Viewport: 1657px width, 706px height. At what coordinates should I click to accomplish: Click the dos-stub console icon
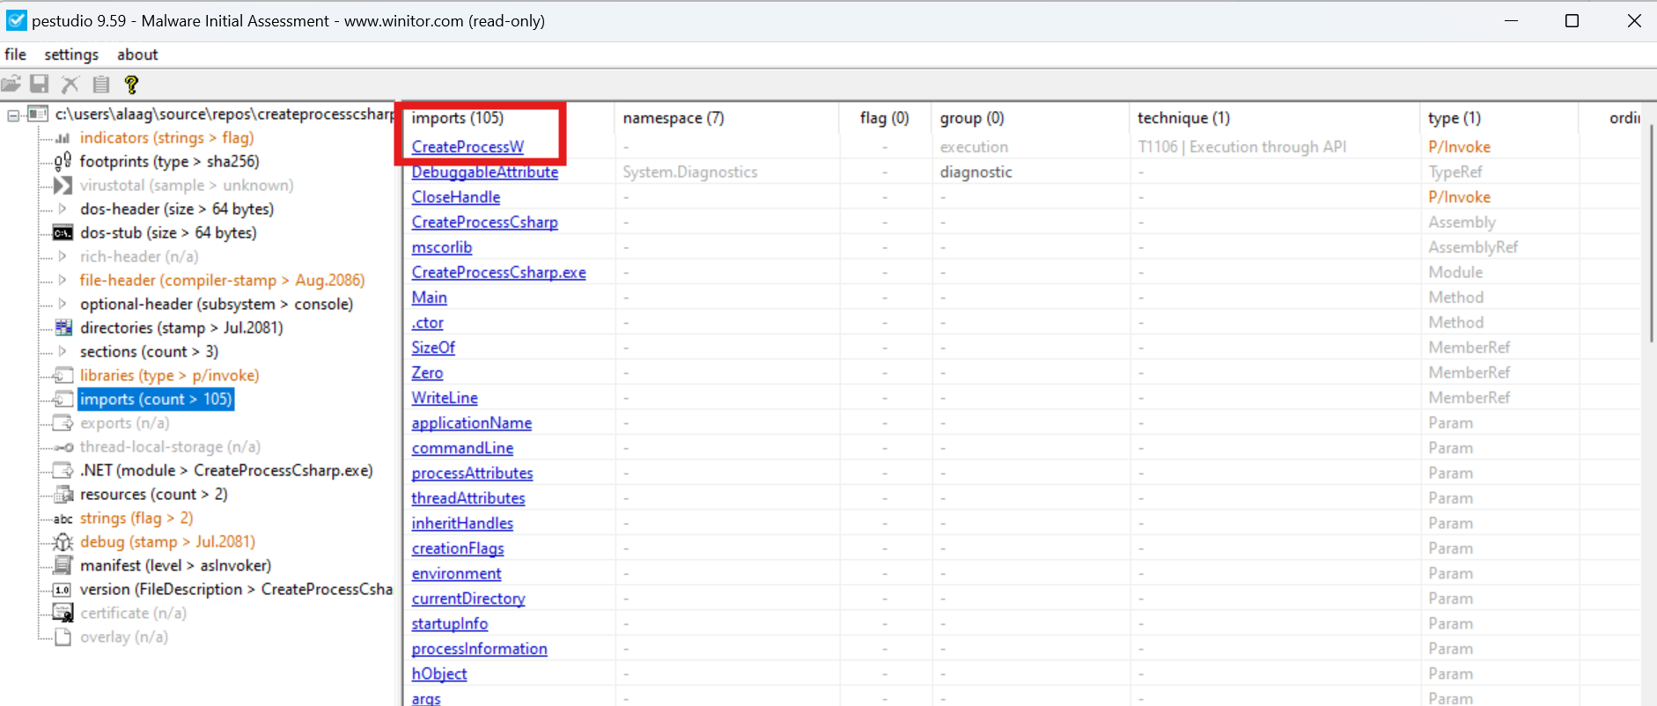coord(63,233)
